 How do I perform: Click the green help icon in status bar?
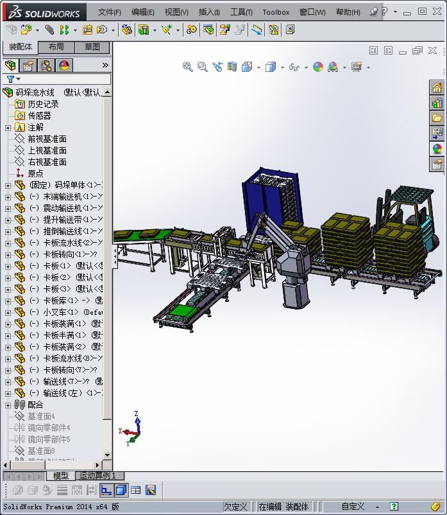pyautogui.click(x=394, y=507)
